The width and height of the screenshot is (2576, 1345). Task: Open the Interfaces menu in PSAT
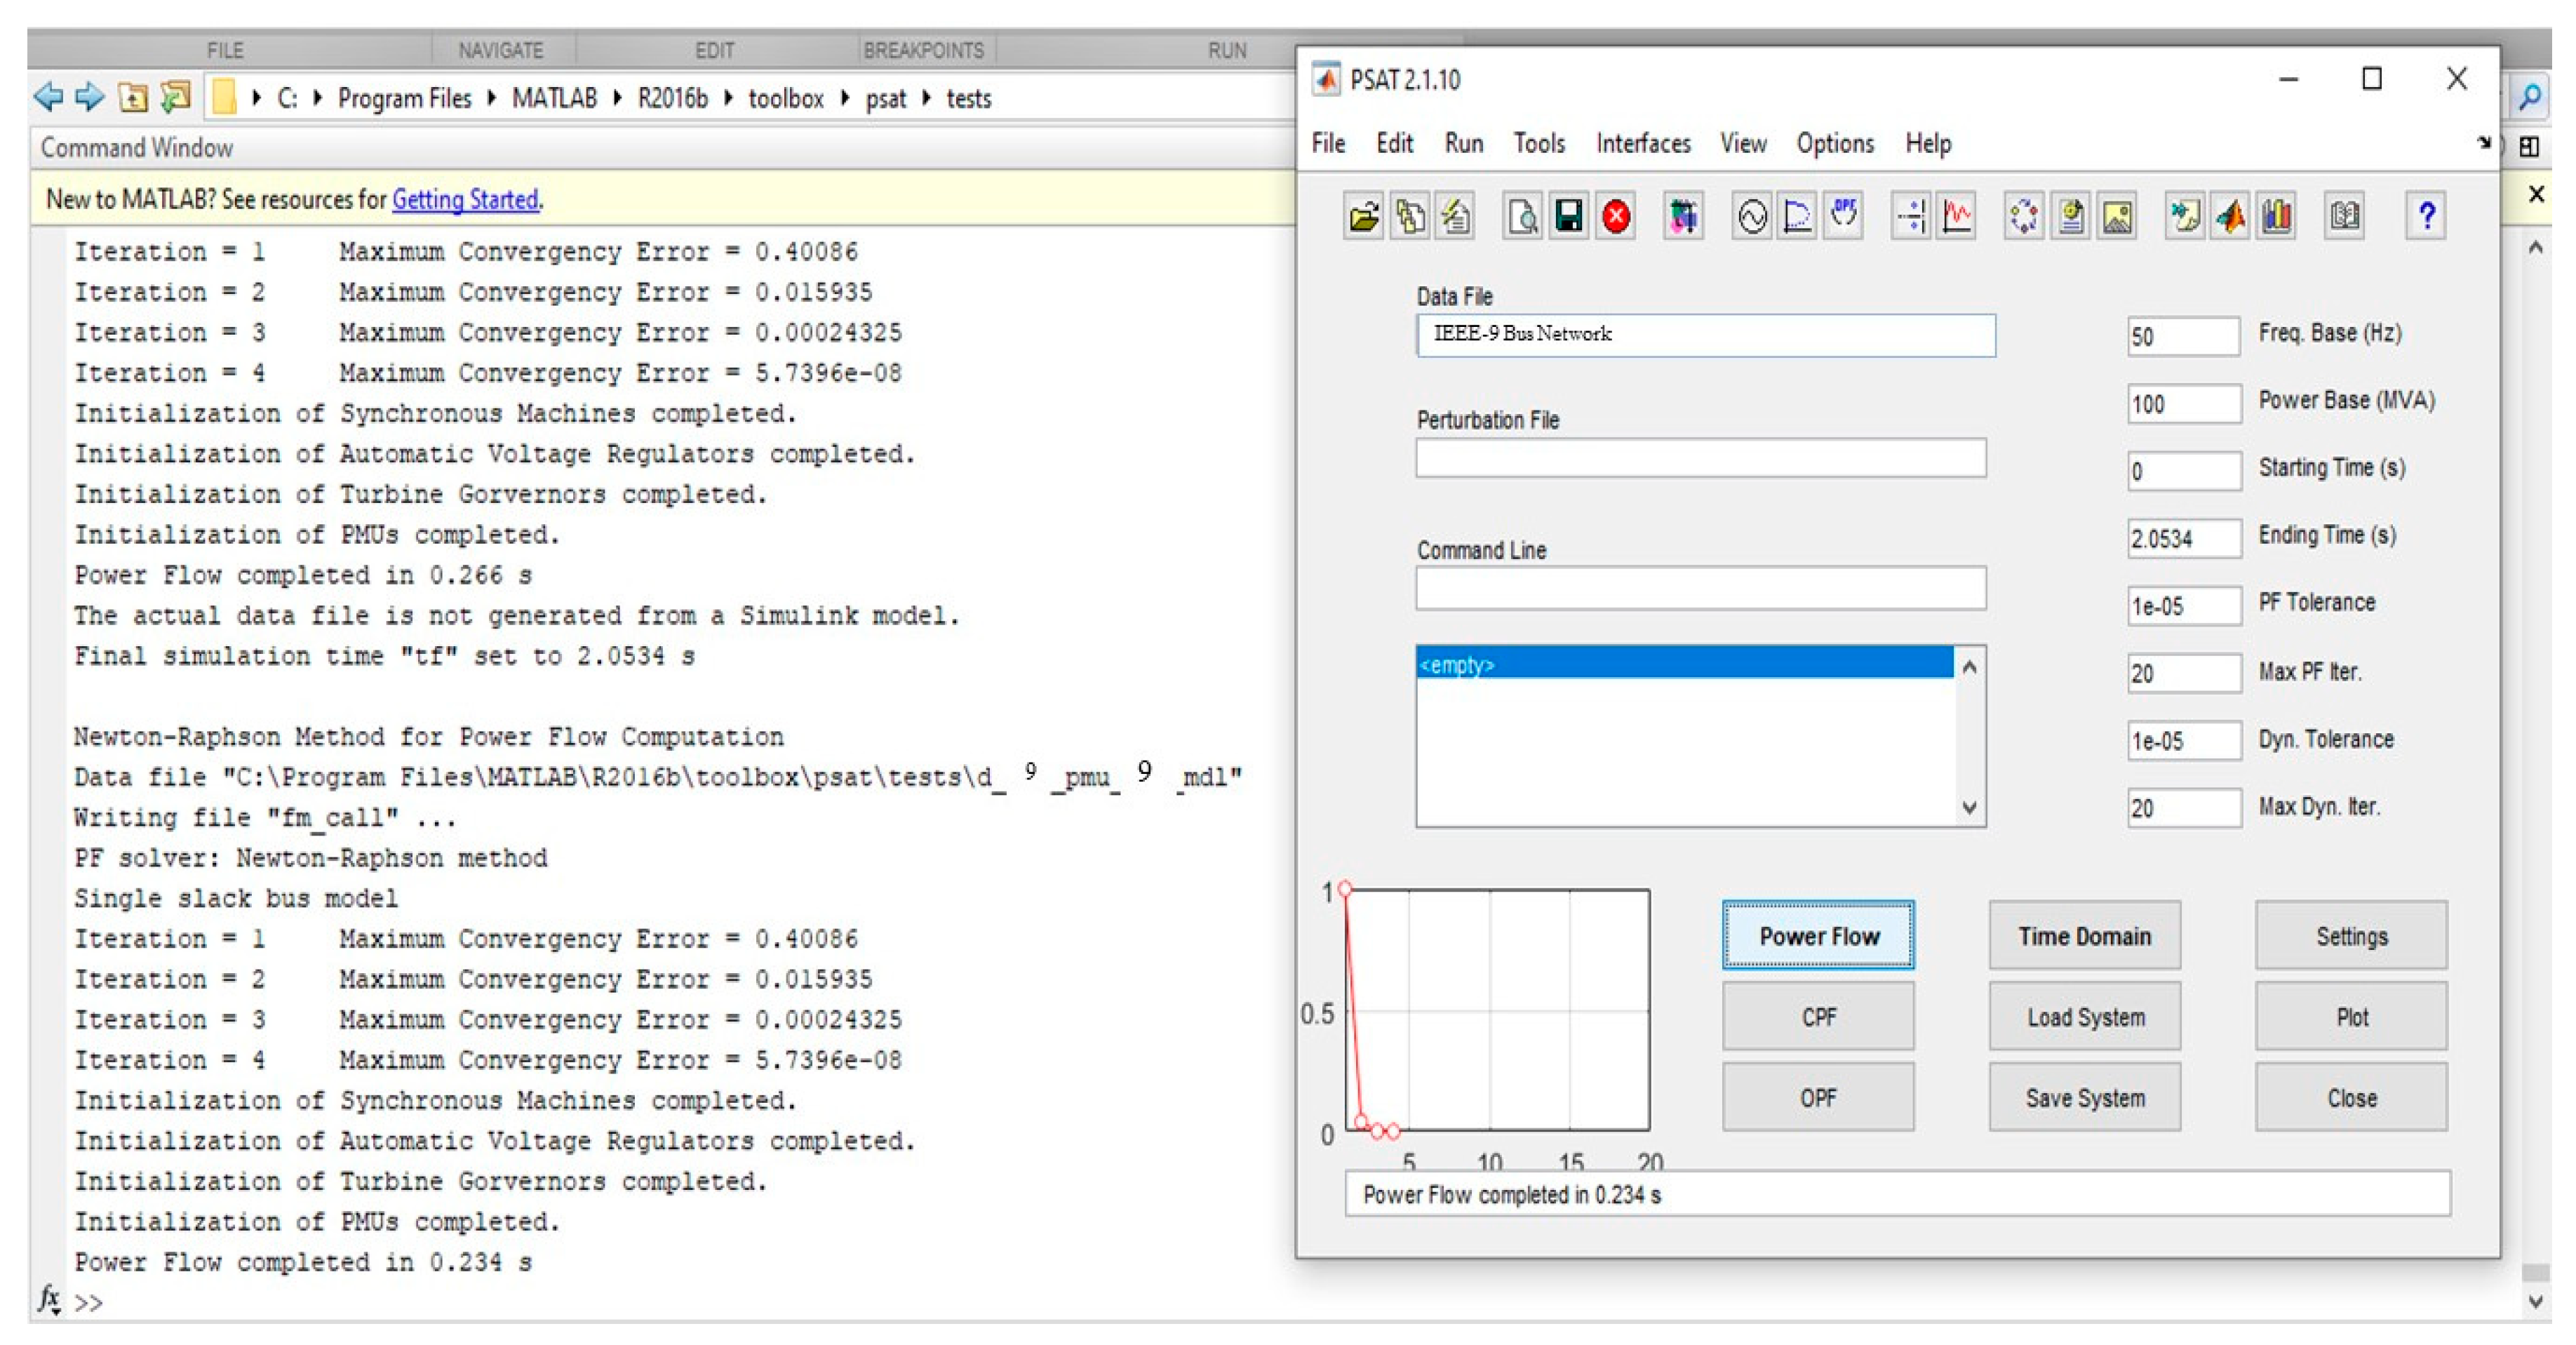(x=1642, y=144)
